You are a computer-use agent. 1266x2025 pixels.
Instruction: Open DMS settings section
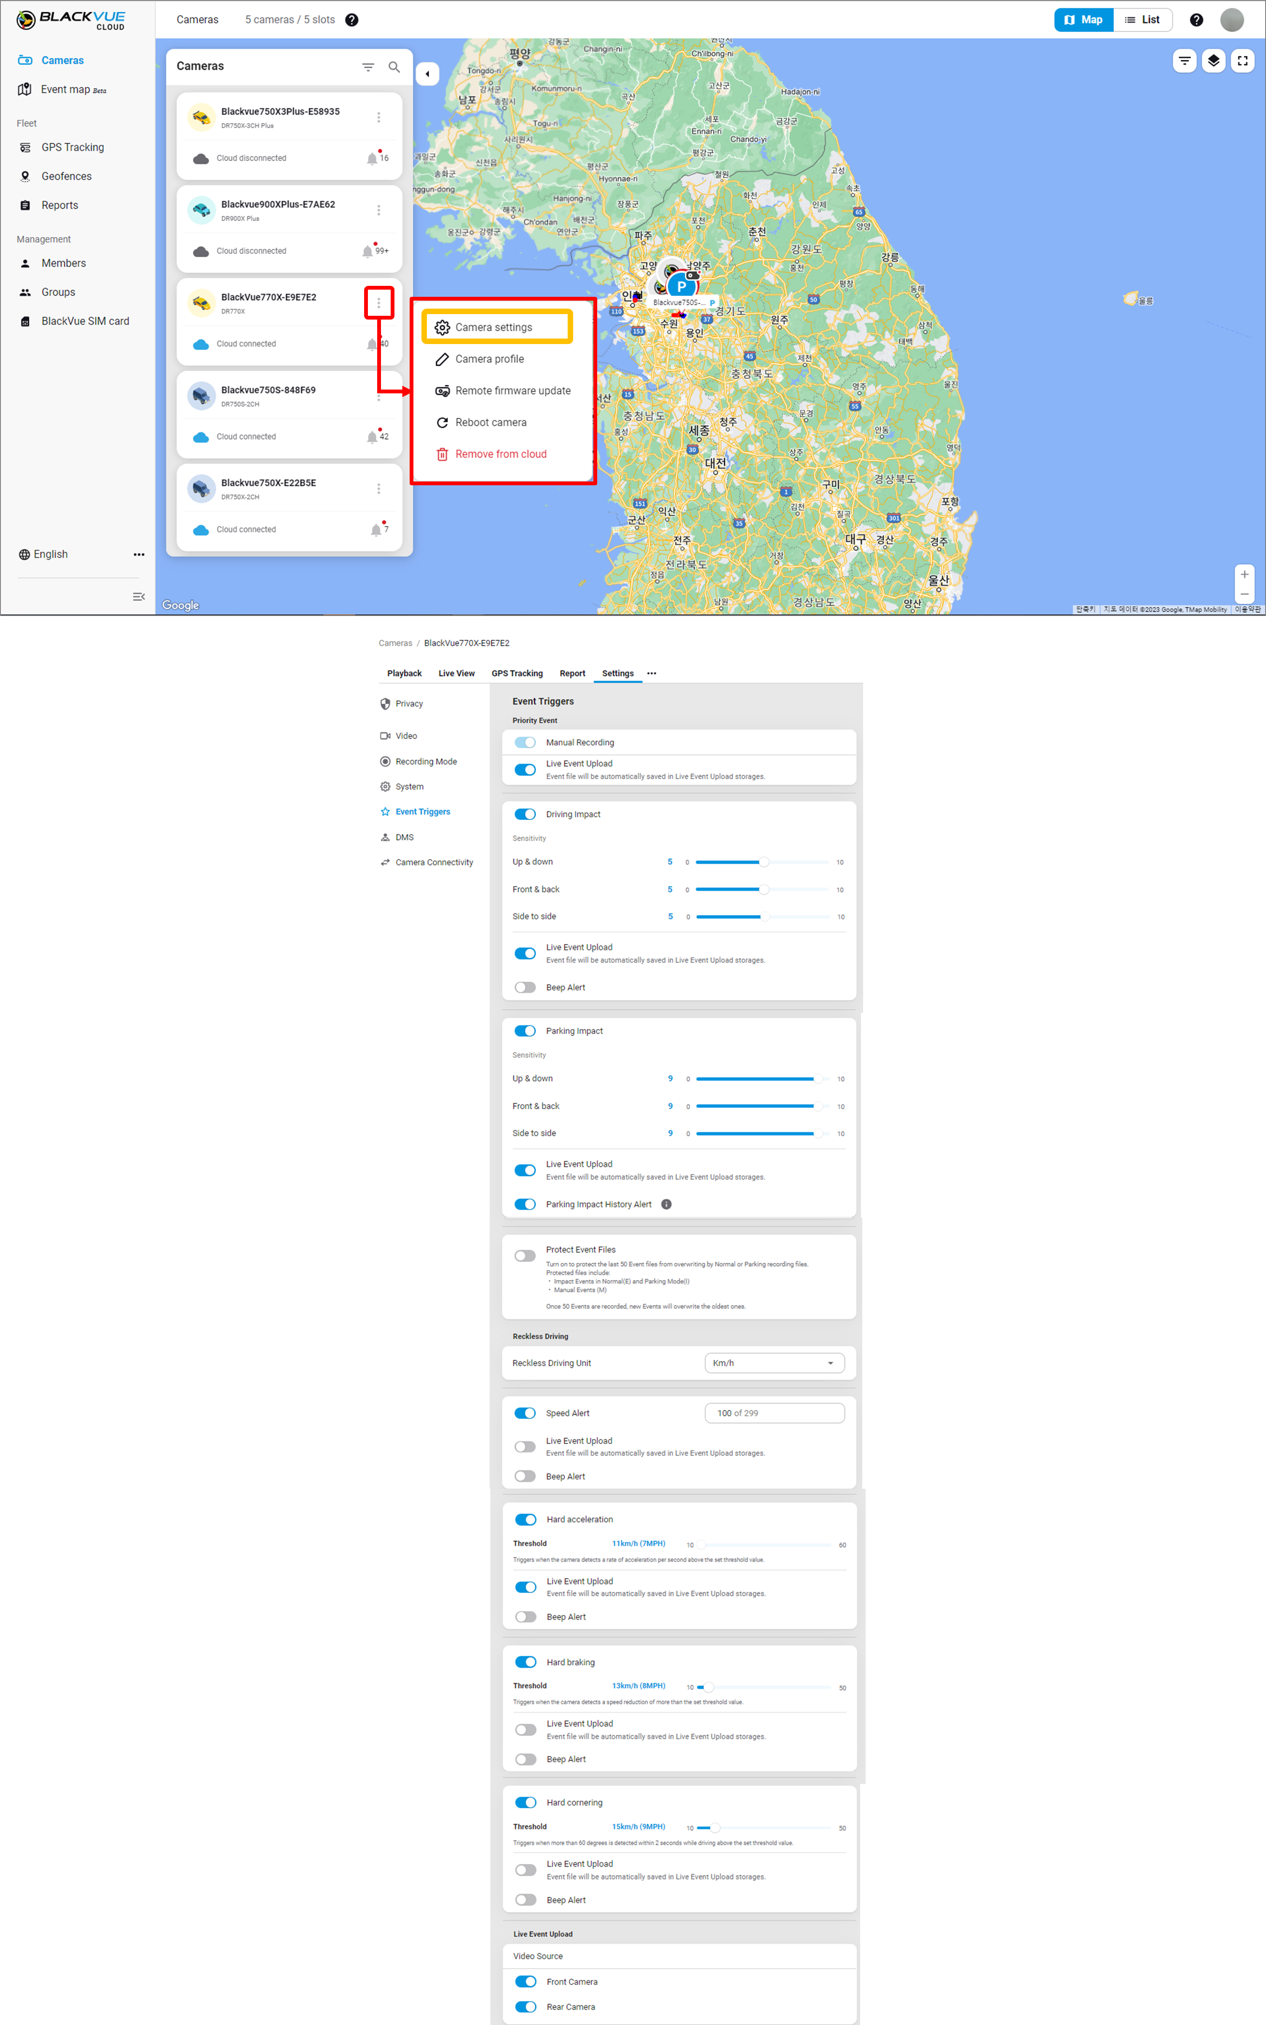[397, 837]
